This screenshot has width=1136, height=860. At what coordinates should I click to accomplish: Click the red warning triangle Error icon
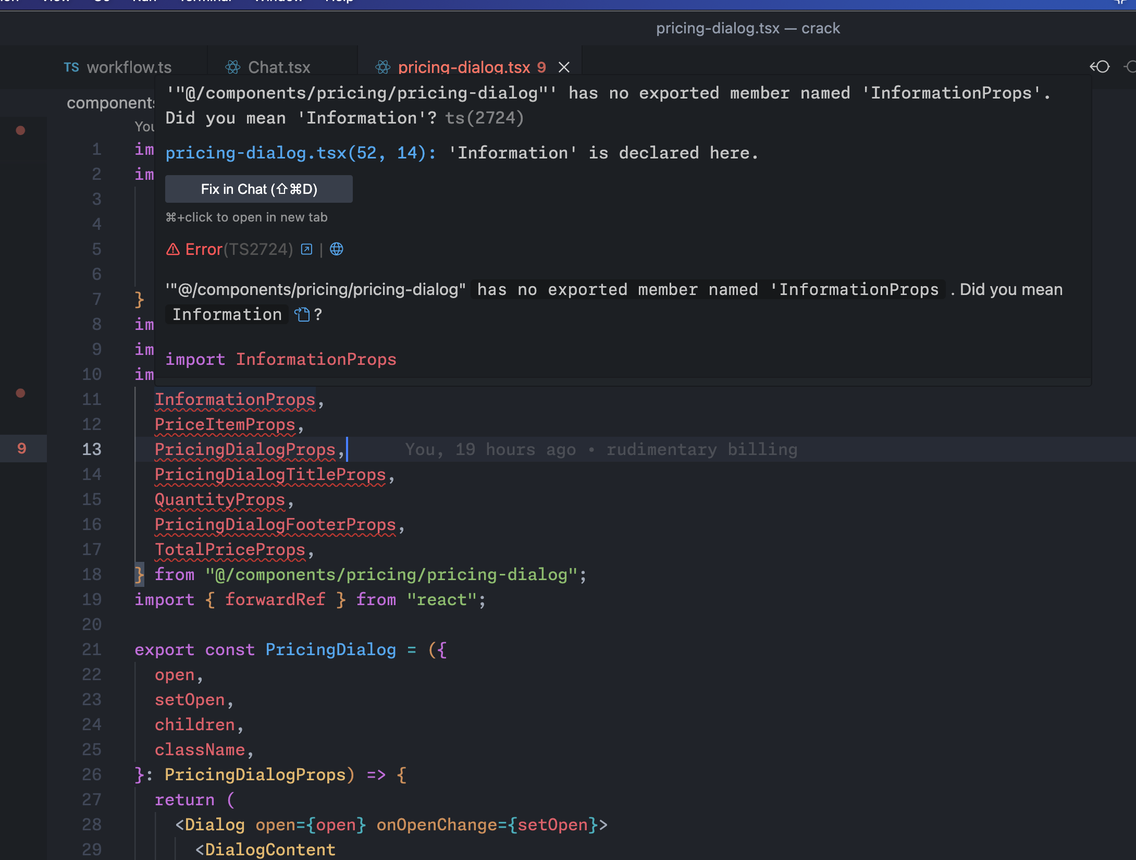coord(173,249)
